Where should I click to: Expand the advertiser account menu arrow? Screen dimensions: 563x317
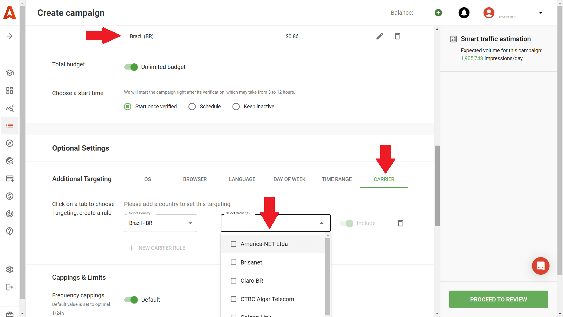pos(541,13)
